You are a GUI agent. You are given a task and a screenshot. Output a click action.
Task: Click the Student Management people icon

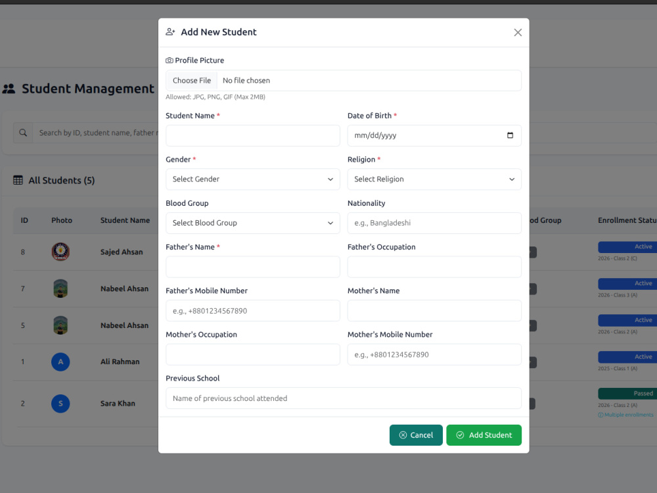coord(9,89)
